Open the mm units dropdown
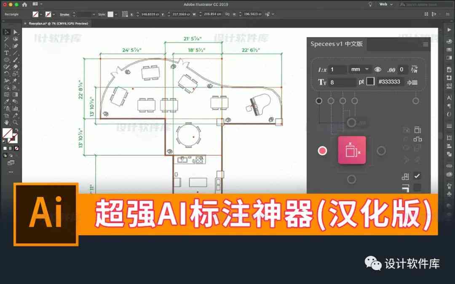The image size is (455, 284). point(360,69)
